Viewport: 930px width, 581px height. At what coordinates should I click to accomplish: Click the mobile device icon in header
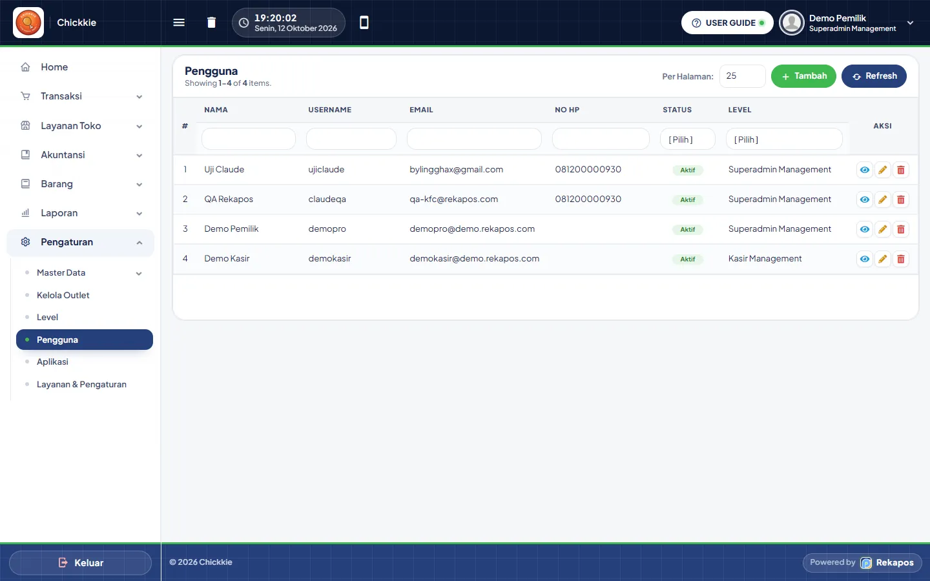[364, 23]
